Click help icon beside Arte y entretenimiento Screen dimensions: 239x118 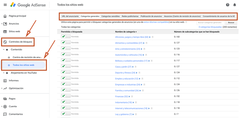(x=144, y=49)
